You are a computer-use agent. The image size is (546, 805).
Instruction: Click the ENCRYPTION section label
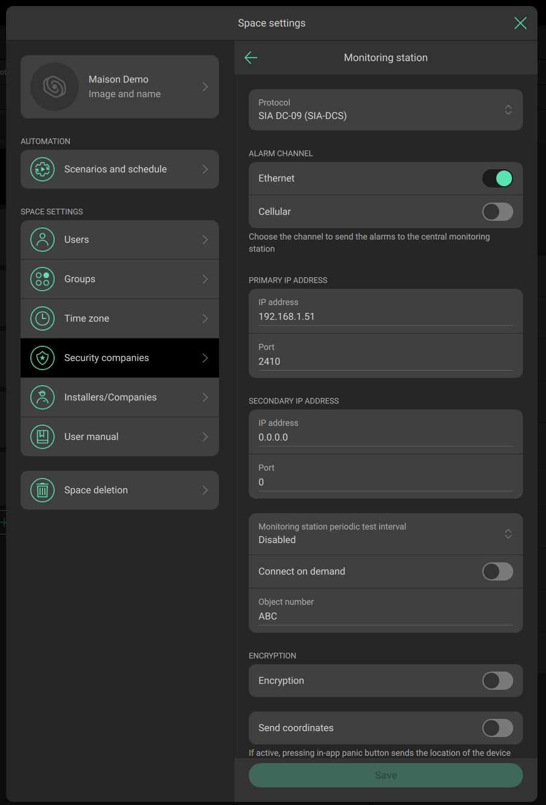272,656
